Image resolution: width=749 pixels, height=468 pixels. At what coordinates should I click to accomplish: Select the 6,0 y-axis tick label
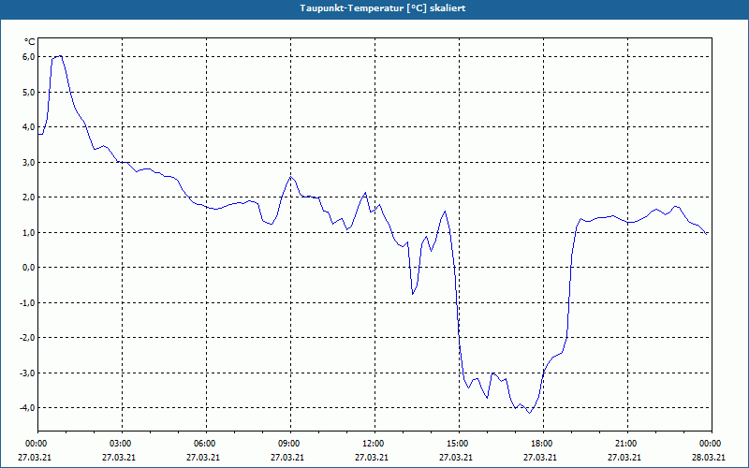[x=29, y=57]
